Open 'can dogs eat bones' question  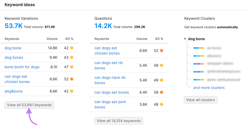[x=111, y=92]
